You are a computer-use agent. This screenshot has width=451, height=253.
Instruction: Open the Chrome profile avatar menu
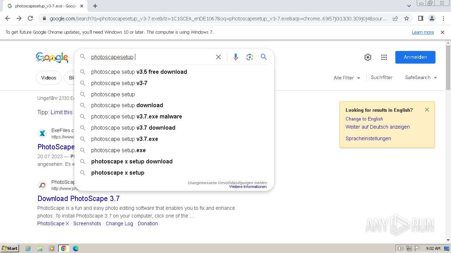coord(432,18)
